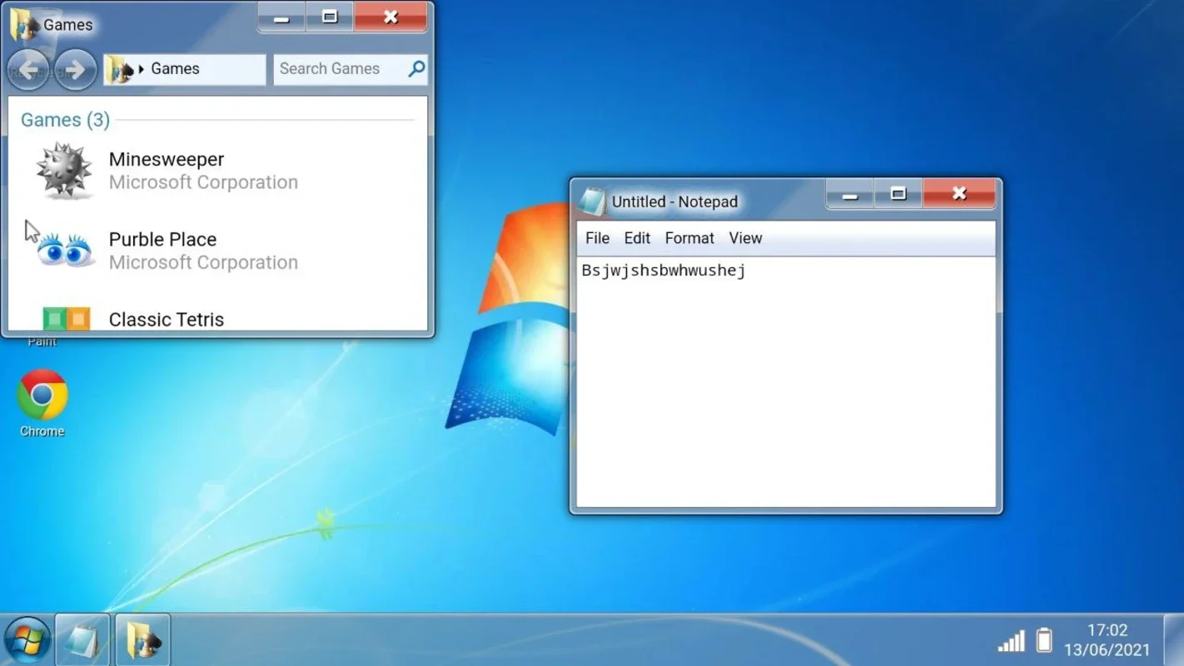1184x666 pixels.
Task: Click Microsoft Corporation under Purble Place
Action: point(203,262)
